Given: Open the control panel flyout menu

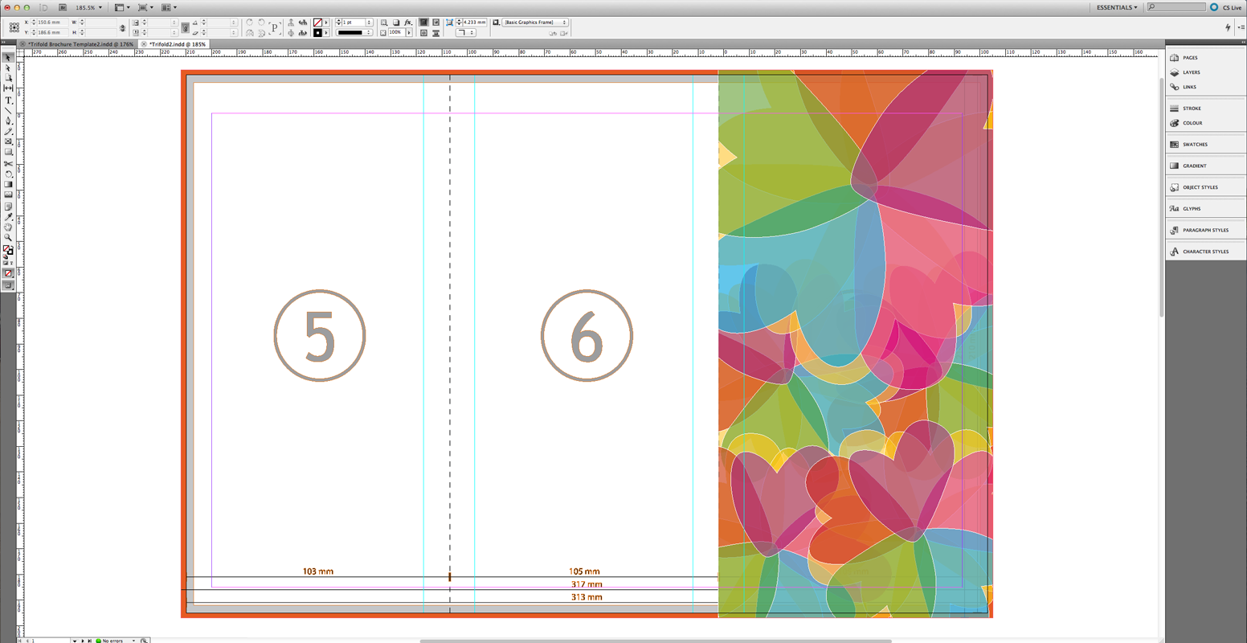Looking at the screenshot, I should pos(1241,27).
